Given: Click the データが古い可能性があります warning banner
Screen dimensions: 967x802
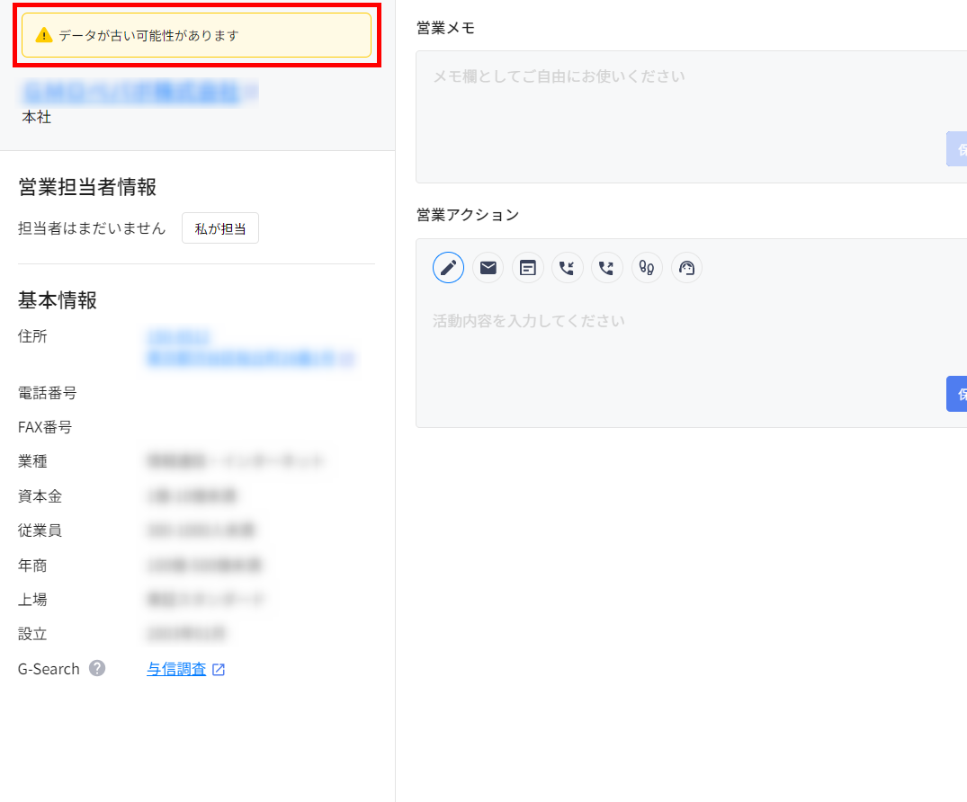Looking at the screenshot, I should 196,36.
